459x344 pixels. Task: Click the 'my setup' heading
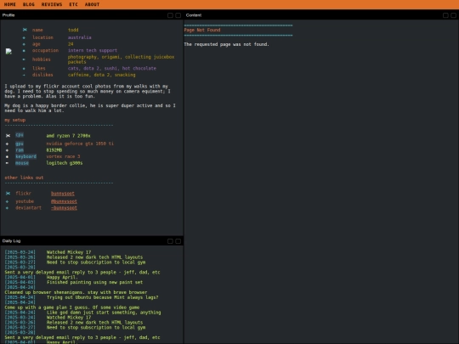pos(15,120)
